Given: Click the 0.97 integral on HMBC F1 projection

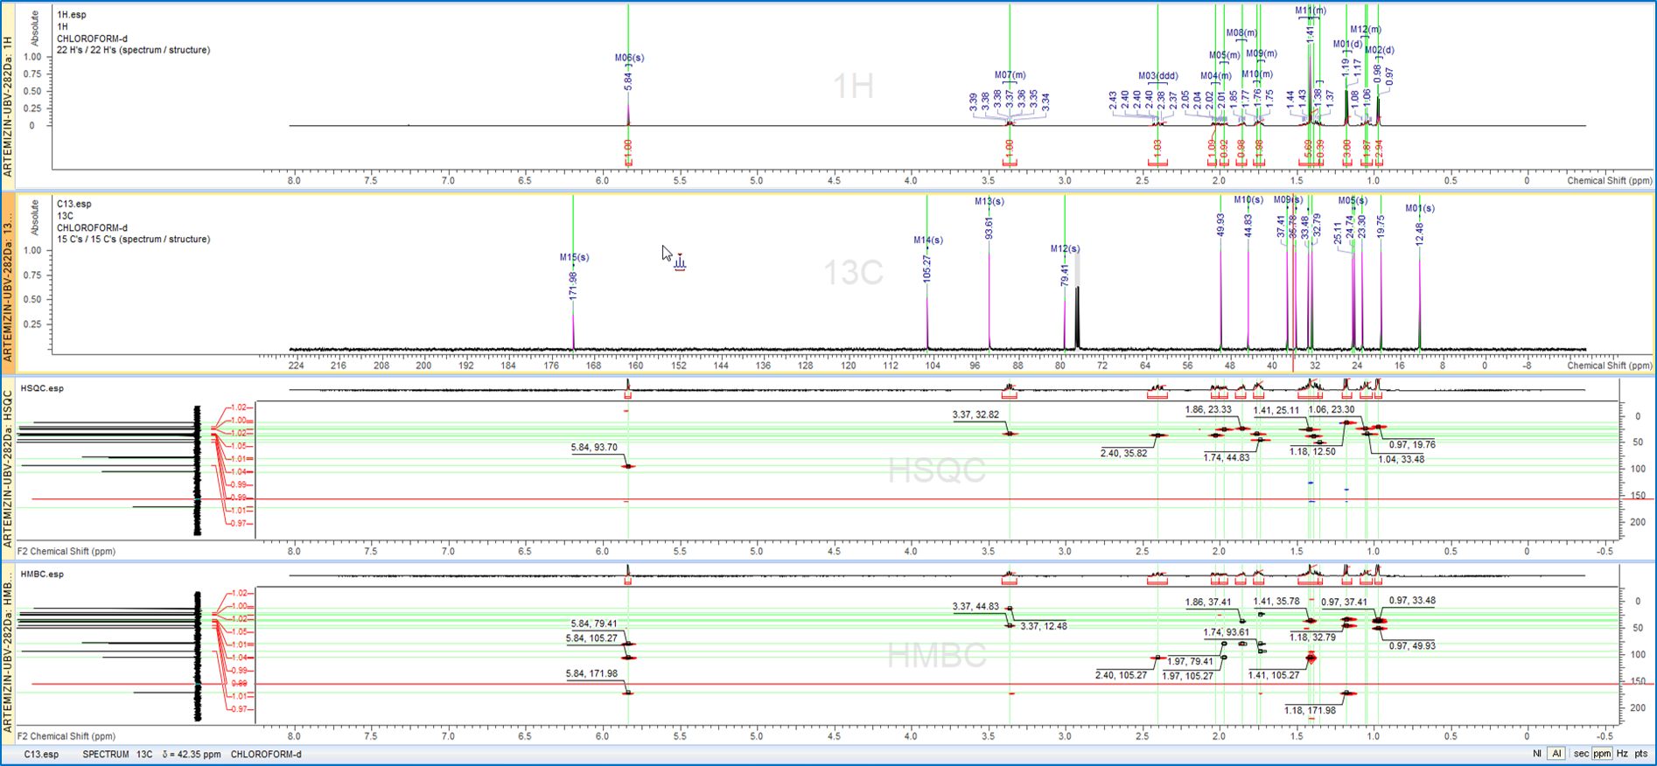Looking at the screenshot, I should [x=240, y=709].
